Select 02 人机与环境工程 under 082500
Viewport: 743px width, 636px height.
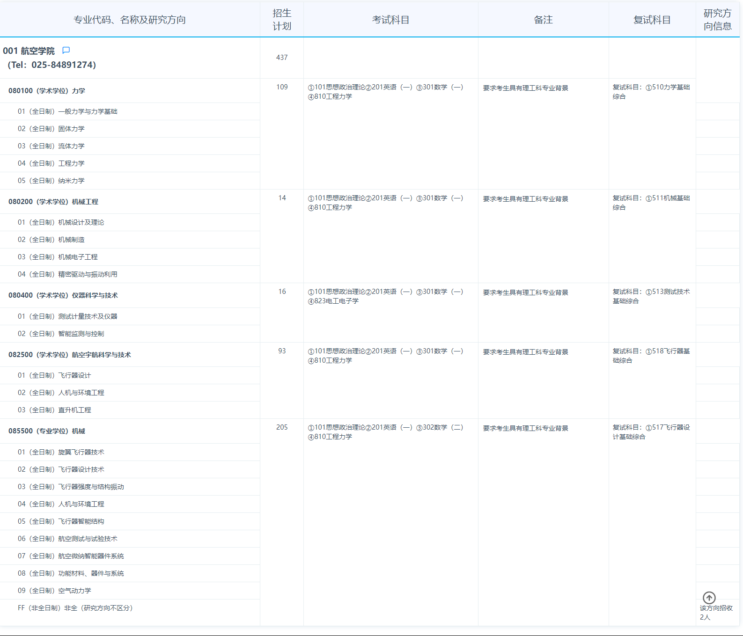[130, 393]
